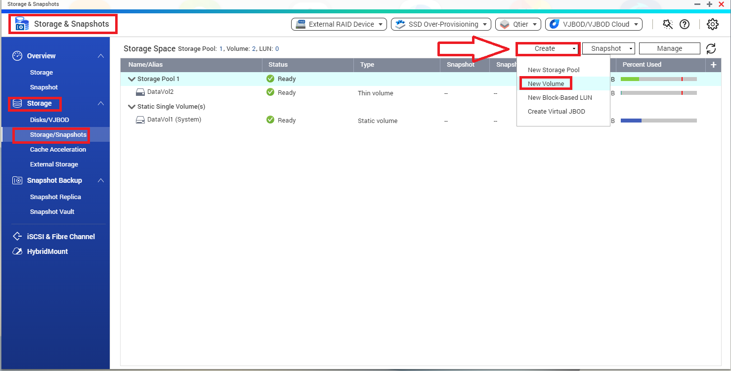Screen dimensions: 731x371
Task: Collapse the Static Single Volume(s) group
Action: click(131, 107)
